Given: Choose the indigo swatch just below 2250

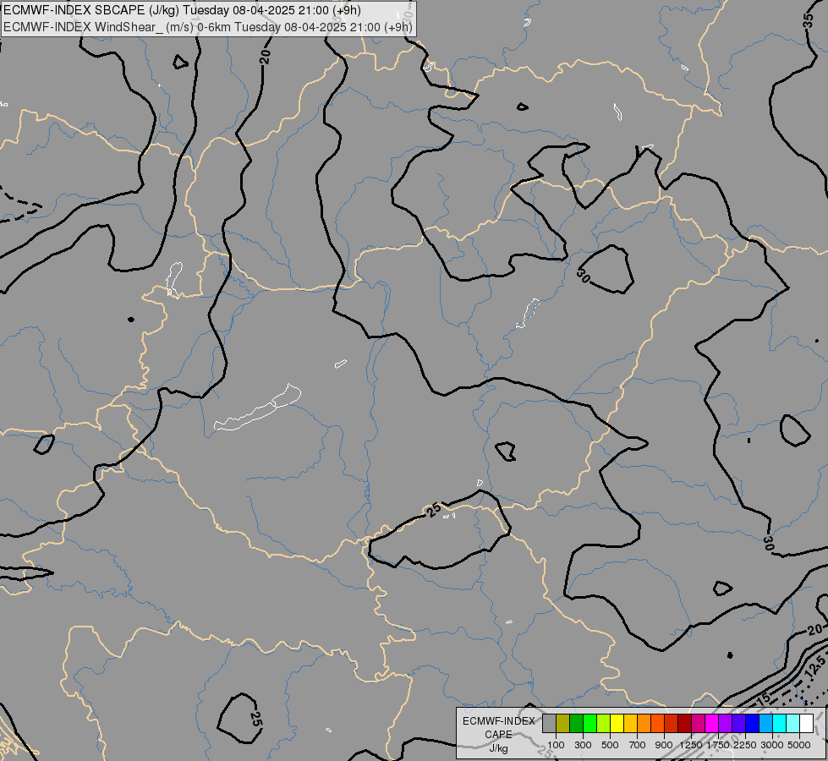Looking at the screenshot, I should click(x=738, y=724).
